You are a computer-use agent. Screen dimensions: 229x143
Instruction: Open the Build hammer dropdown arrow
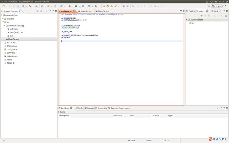[33, 6]
